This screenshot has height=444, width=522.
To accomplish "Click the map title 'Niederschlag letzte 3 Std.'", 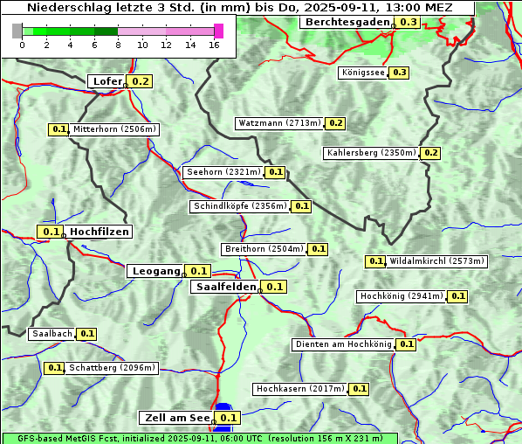I will (238, 8).
